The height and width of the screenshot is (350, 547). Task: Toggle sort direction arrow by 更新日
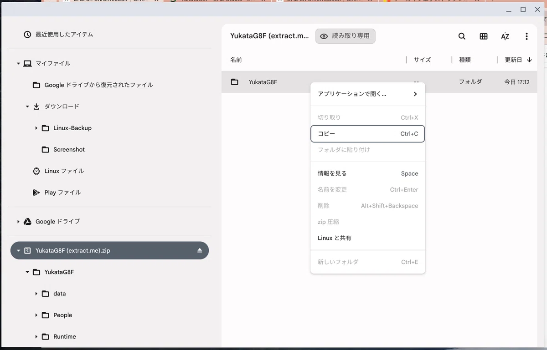(x=529, y=60)
